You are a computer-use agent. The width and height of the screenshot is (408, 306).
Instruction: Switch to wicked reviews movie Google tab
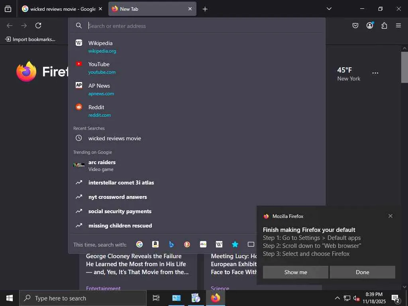[62, 9]
